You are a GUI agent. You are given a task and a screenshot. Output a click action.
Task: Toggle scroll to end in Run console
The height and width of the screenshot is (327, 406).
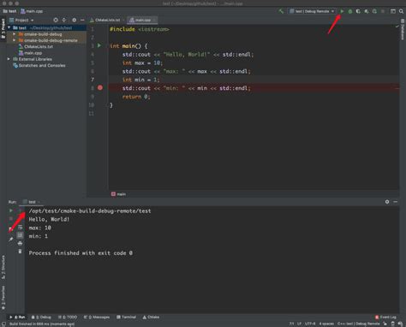point(20,235)
